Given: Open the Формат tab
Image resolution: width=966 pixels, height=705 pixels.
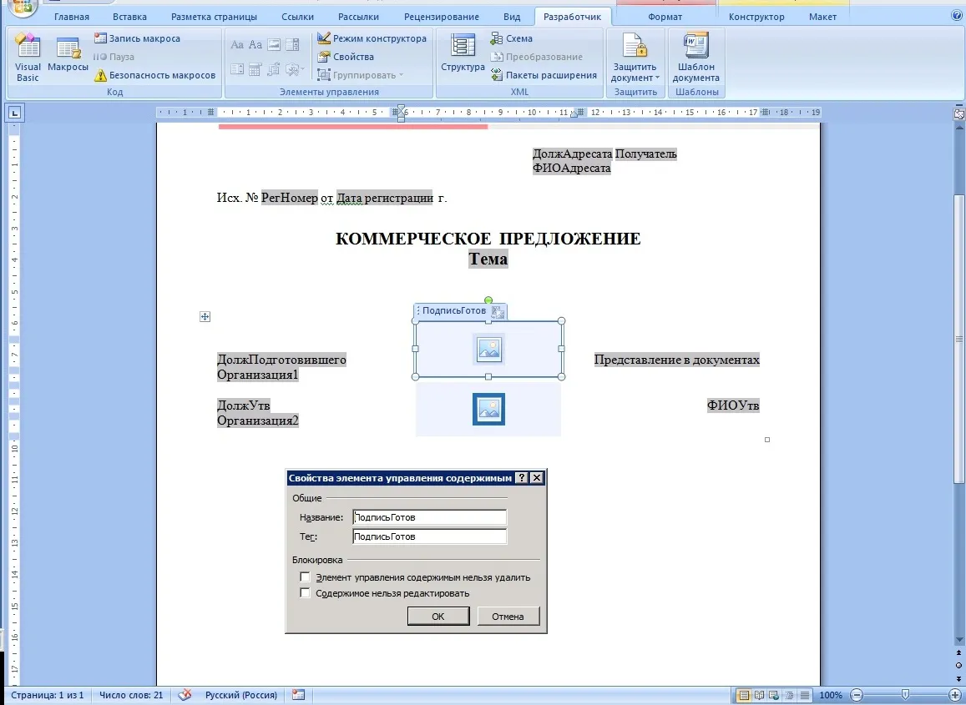Looking at the screenshot, I should coord(665,17).
